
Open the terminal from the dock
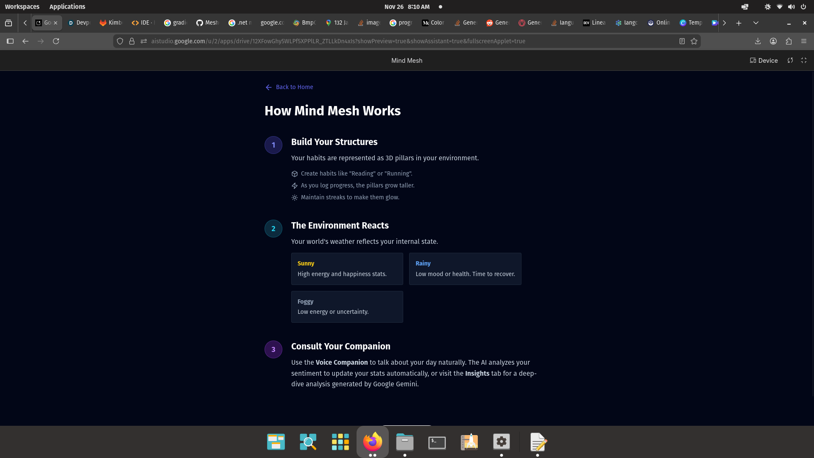click(437, 442)
